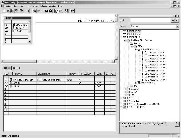The height and width of the screenshot is (138, 181).
Task: Select the 04 process data words entry
Action: [x=155, y=61]
